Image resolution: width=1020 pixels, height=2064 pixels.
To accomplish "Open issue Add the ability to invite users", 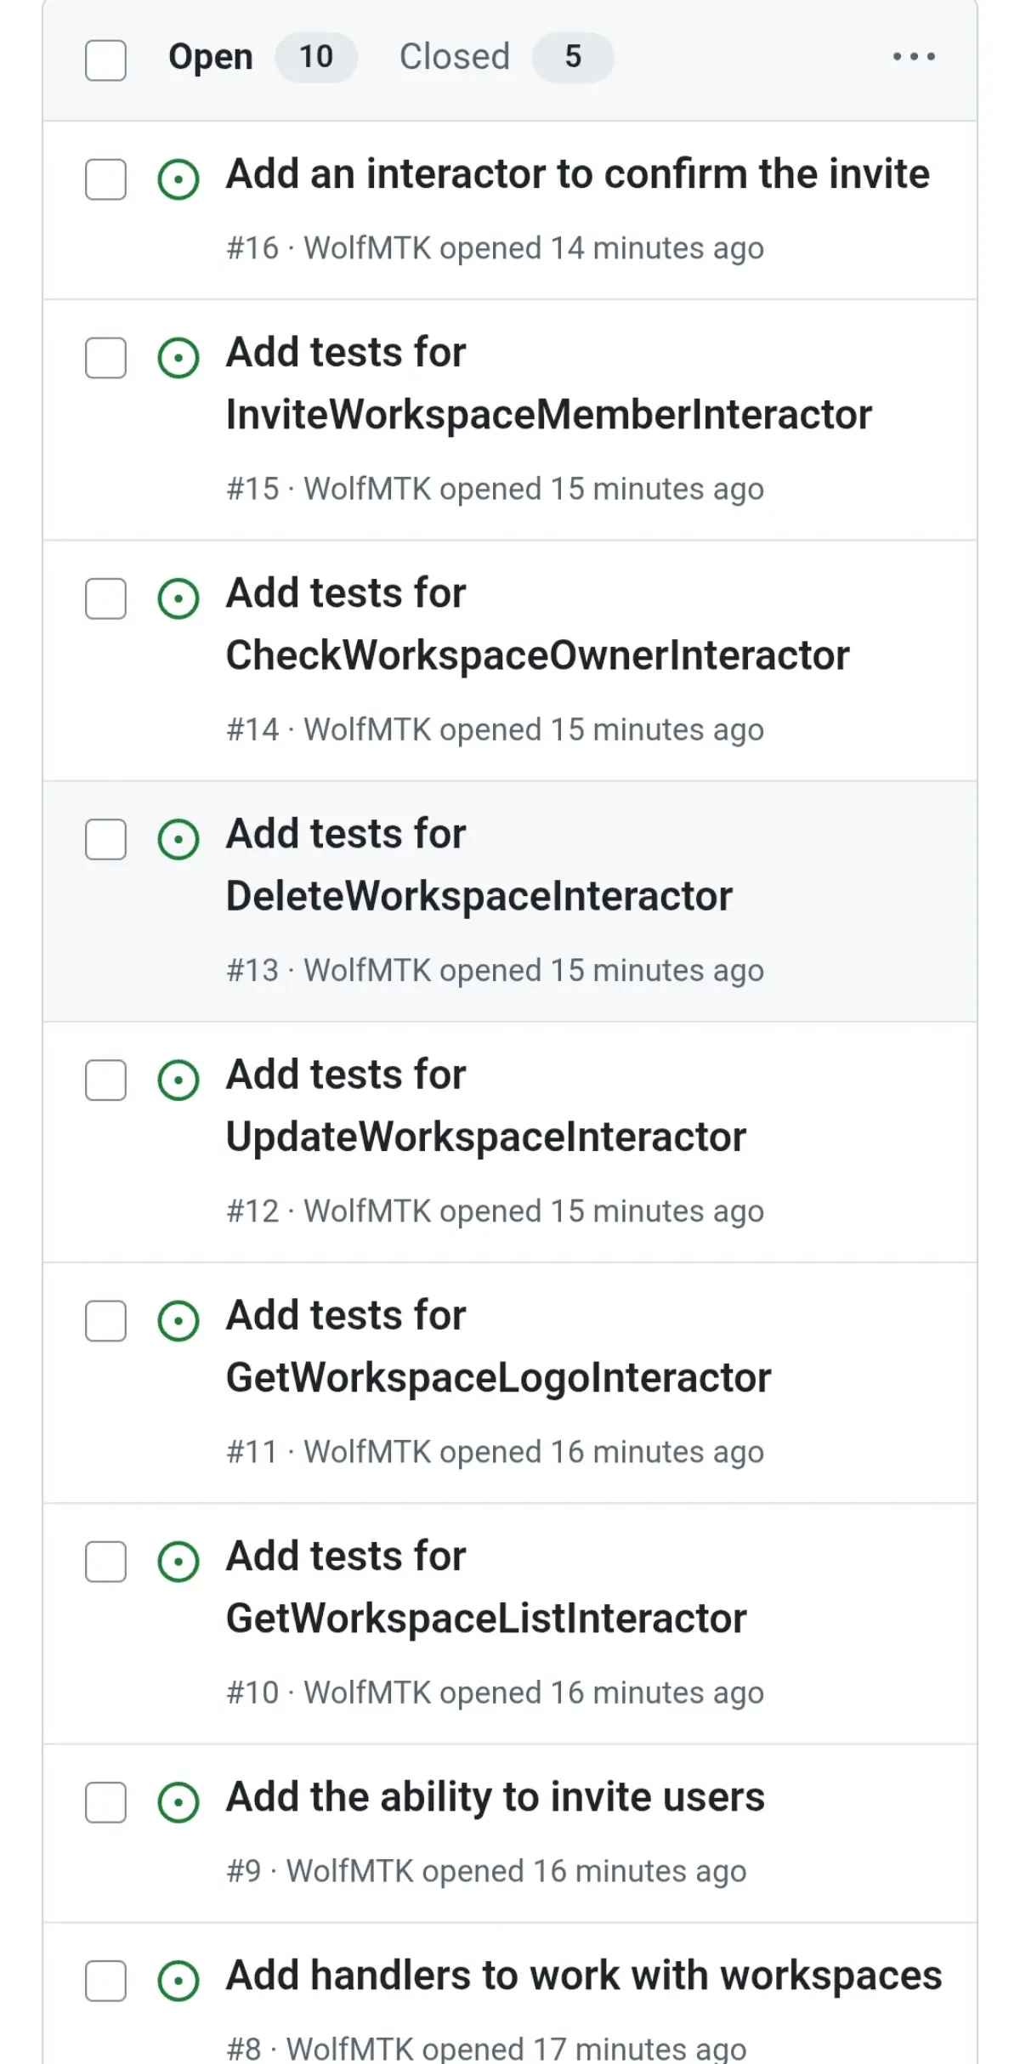I will (496, 1797).
